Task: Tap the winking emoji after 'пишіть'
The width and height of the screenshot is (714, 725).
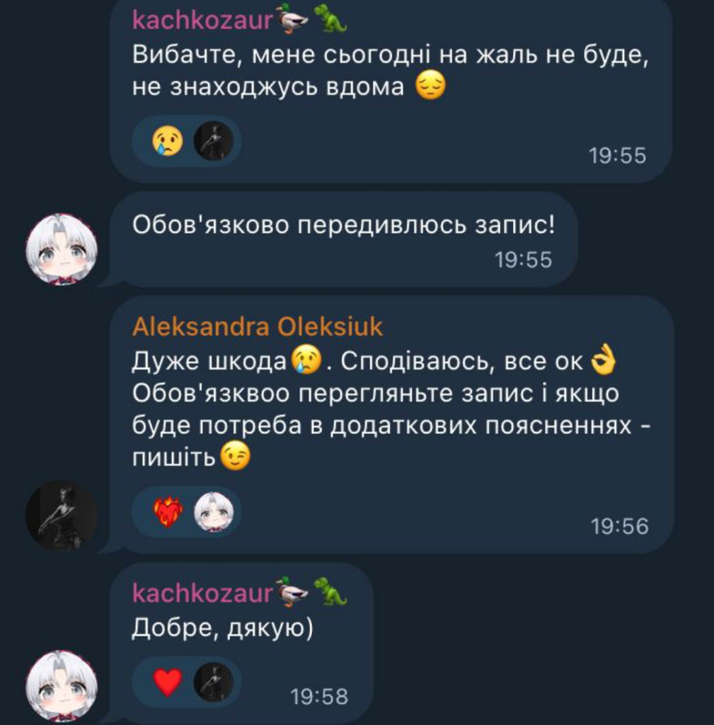Action: (235, 457)
